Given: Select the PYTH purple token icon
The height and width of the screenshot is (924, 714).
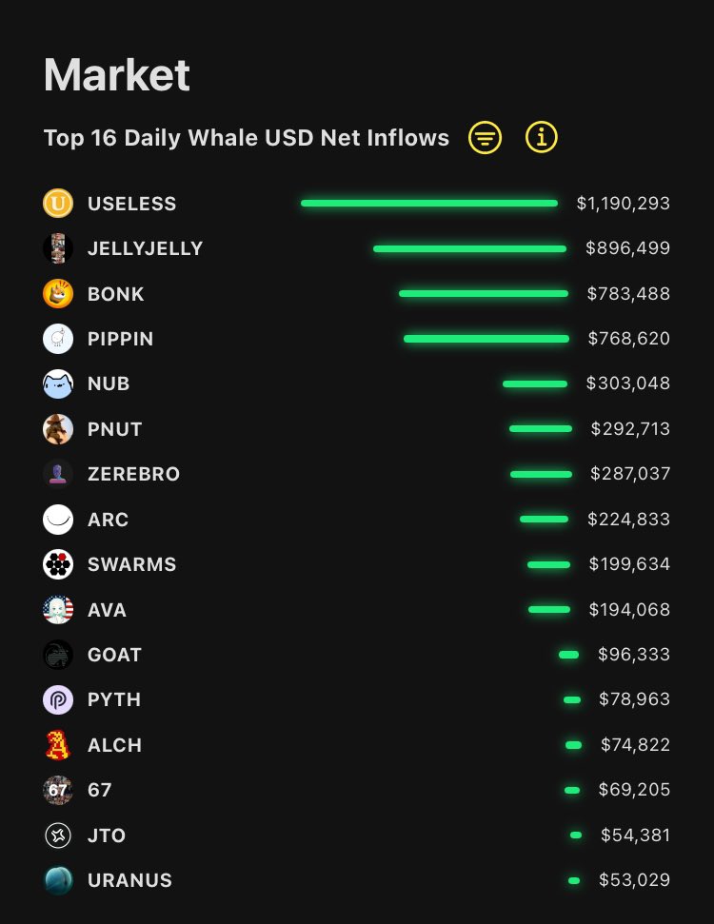Looking at the screenshot, I should [58, 699].
